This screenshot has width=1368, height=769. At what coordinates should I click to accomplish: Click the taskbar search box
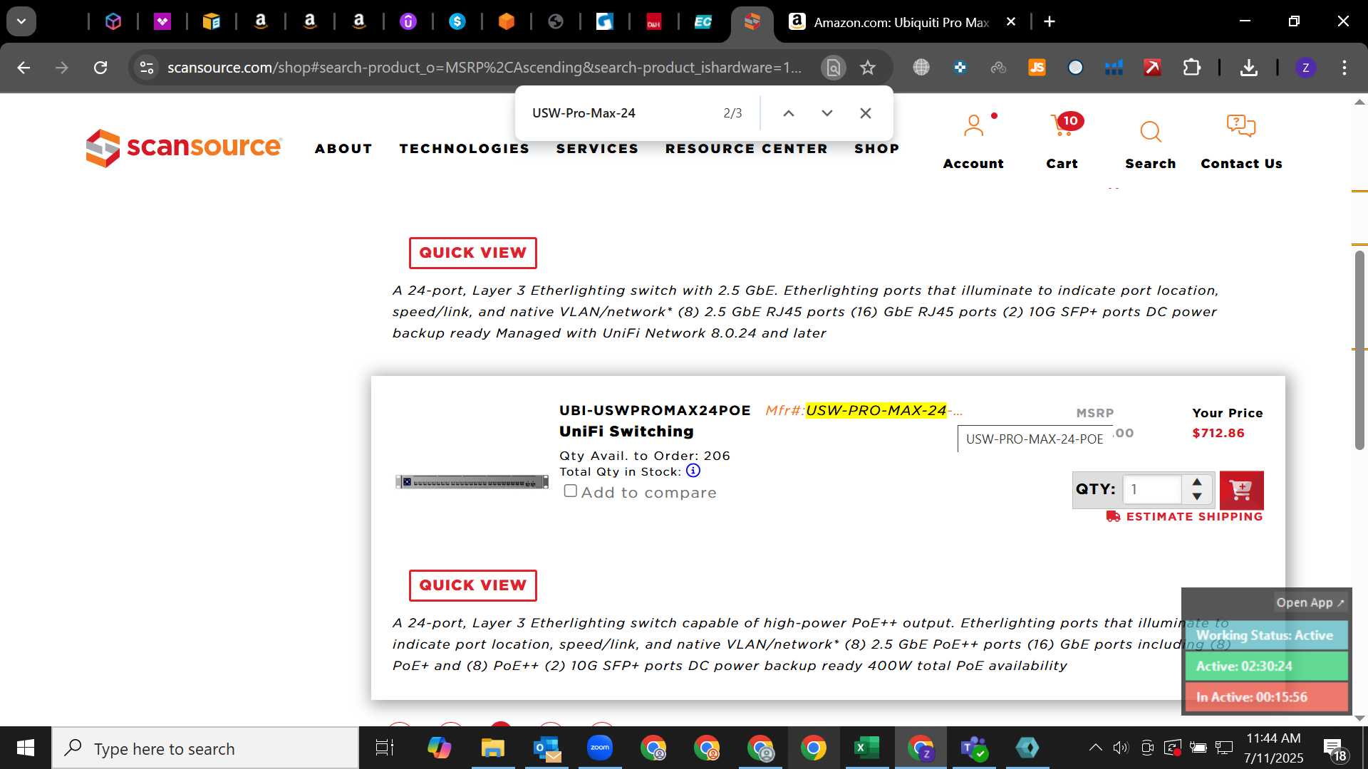pyautogui.click(x=205, y=748)
